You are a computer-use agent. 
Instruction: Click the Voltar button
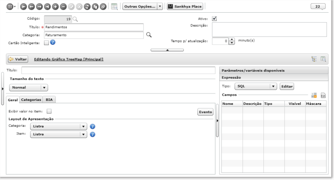click(18, 59)
